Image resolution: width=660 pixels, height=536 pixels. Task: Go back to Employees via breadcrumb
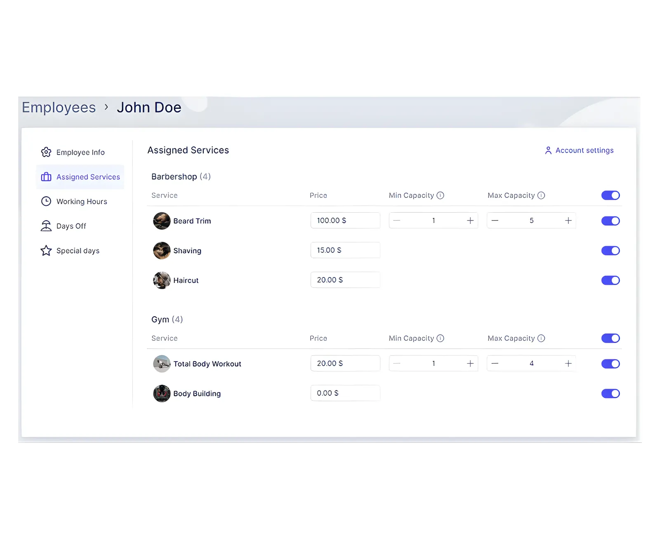[59, 107]
